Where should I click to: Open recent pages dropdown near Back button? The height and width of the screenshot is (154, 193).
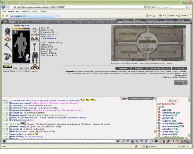[x=11, y=7]
